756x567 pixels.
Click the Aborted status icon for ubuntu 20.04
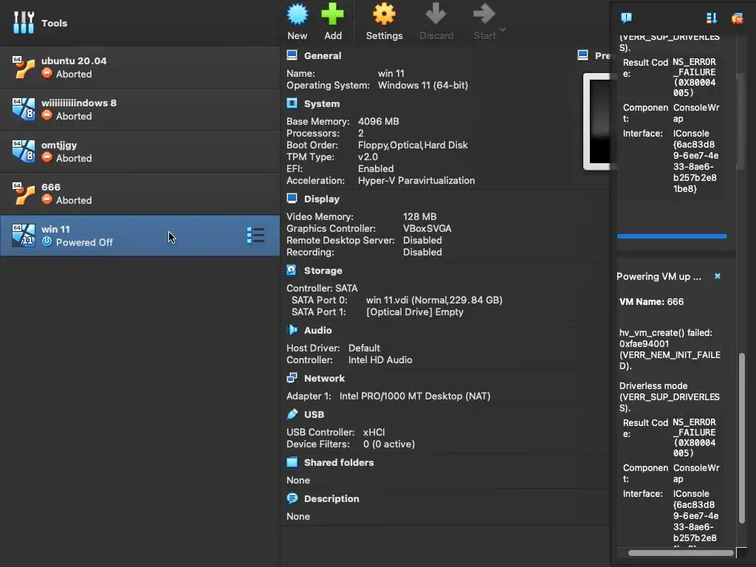point(47,73)
